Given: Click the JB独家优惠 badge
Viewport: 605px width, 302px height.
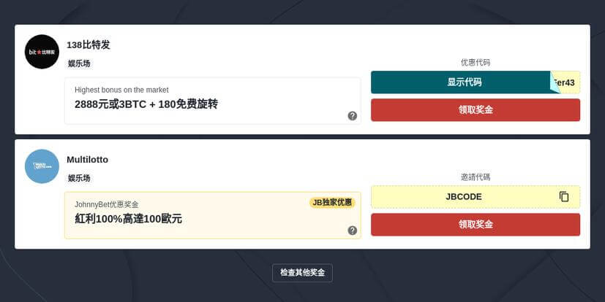Looking at the screenshot, I should coord(332,203).
